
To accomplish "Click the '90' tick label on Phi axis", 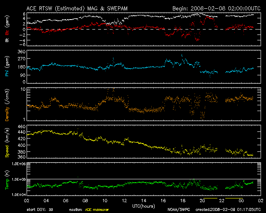I will click(23, 75).
